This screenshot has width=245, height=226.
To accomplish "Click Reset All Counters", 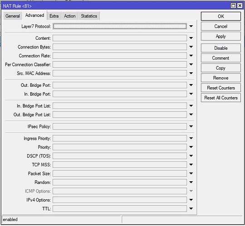I will coord(220,98).
